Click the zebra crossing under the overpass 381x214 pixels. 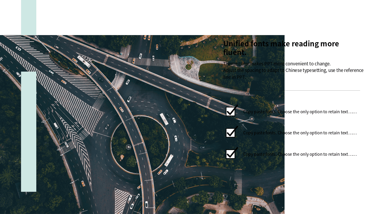click(x=149, y=62)
